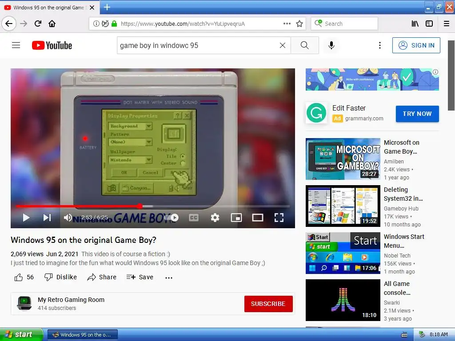Click the page vertical scrollbar
Viewport: 455px width, 341px height.
(x=451, y=75)
